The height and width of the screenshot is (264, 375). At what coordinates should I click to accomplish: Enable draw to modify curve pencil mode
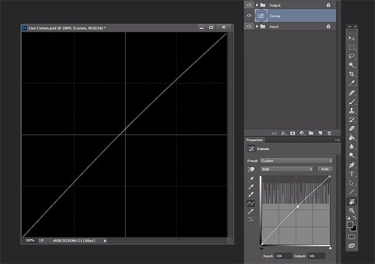click(251, 211)
